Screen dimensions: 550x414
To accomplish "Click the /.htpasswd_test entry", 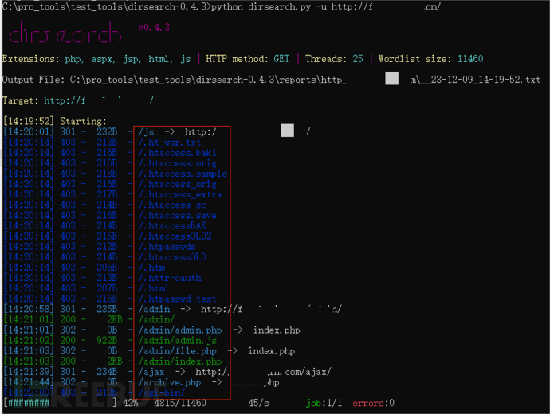I will (177, 299).
